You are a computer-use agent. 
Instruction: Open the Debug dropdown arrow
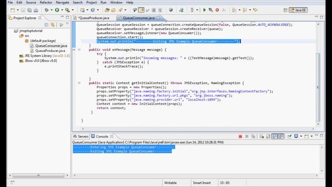51,10
